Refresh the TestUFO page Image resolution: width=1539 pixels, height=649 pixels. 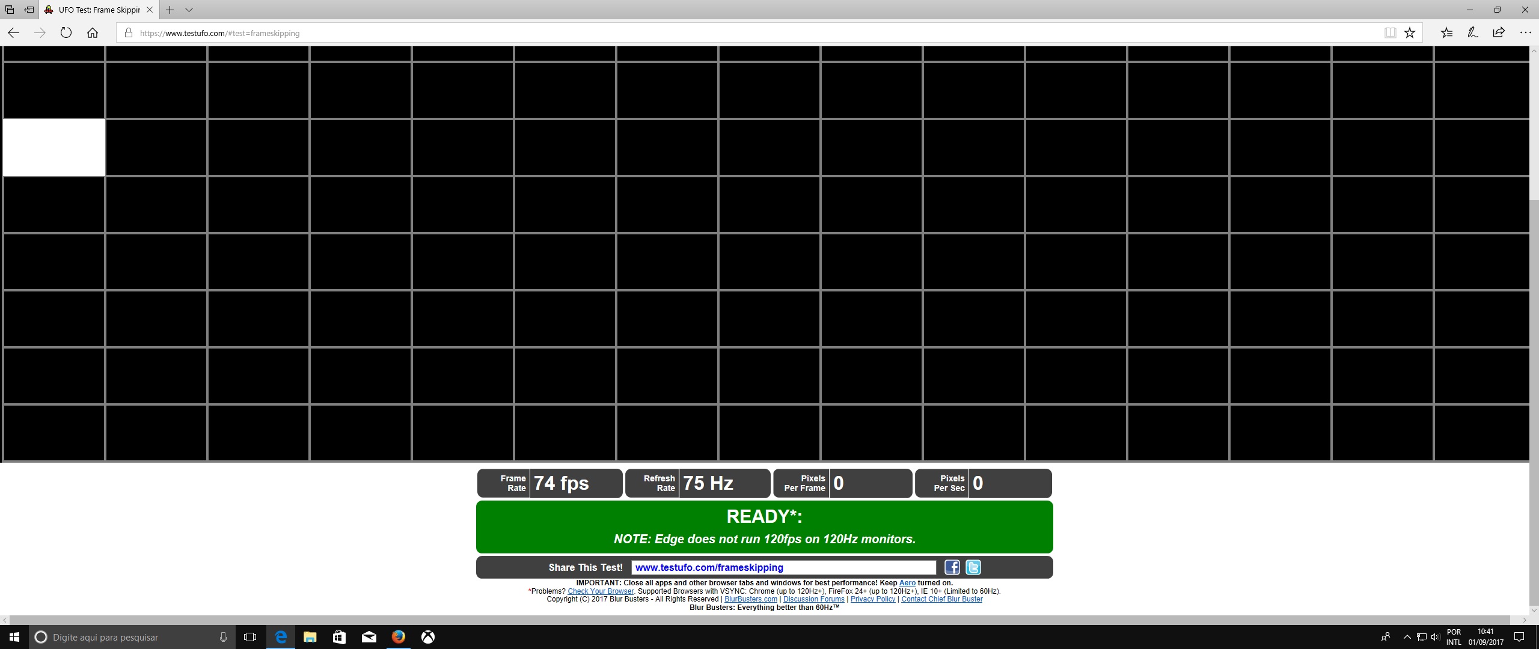(66, 33)
